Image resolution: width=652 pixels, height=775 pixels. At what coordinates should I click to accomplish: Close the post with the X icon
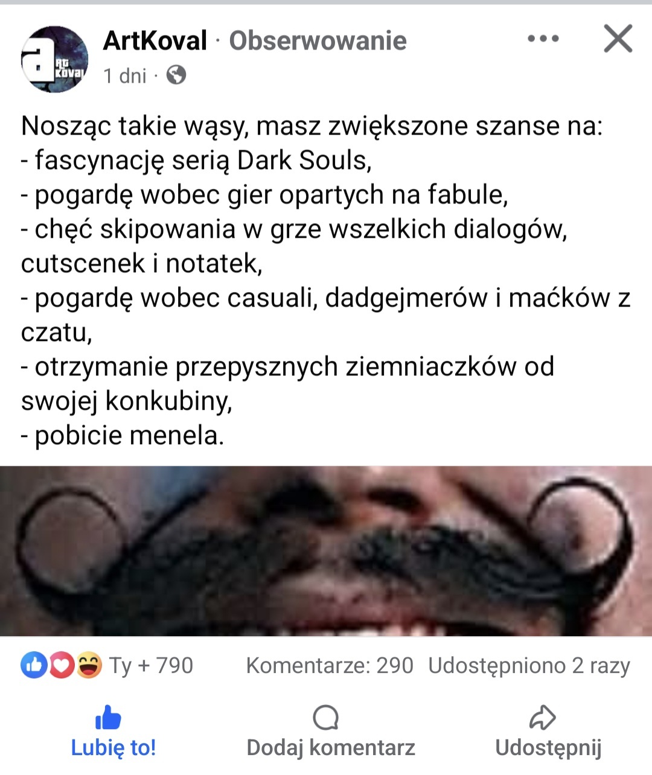point(618,39)
